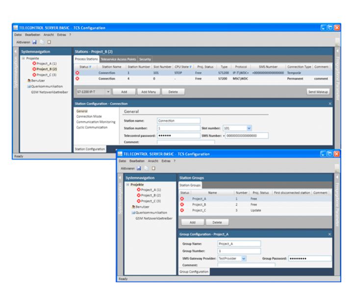Viewport: 353px width, 294px height.
Task: Click Delete button in Station Groups panel
Action: 217,222
